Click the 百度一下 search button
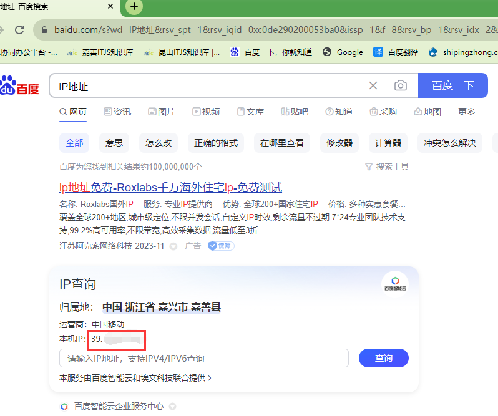This screenshot has height=416, width=498. point(453,85)
